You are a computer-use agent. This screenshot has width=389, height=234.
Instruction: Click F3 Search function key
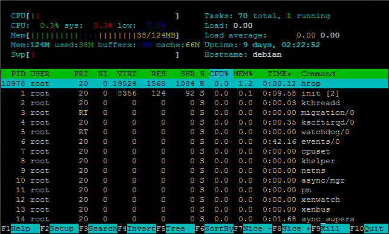tap(98, 229)
